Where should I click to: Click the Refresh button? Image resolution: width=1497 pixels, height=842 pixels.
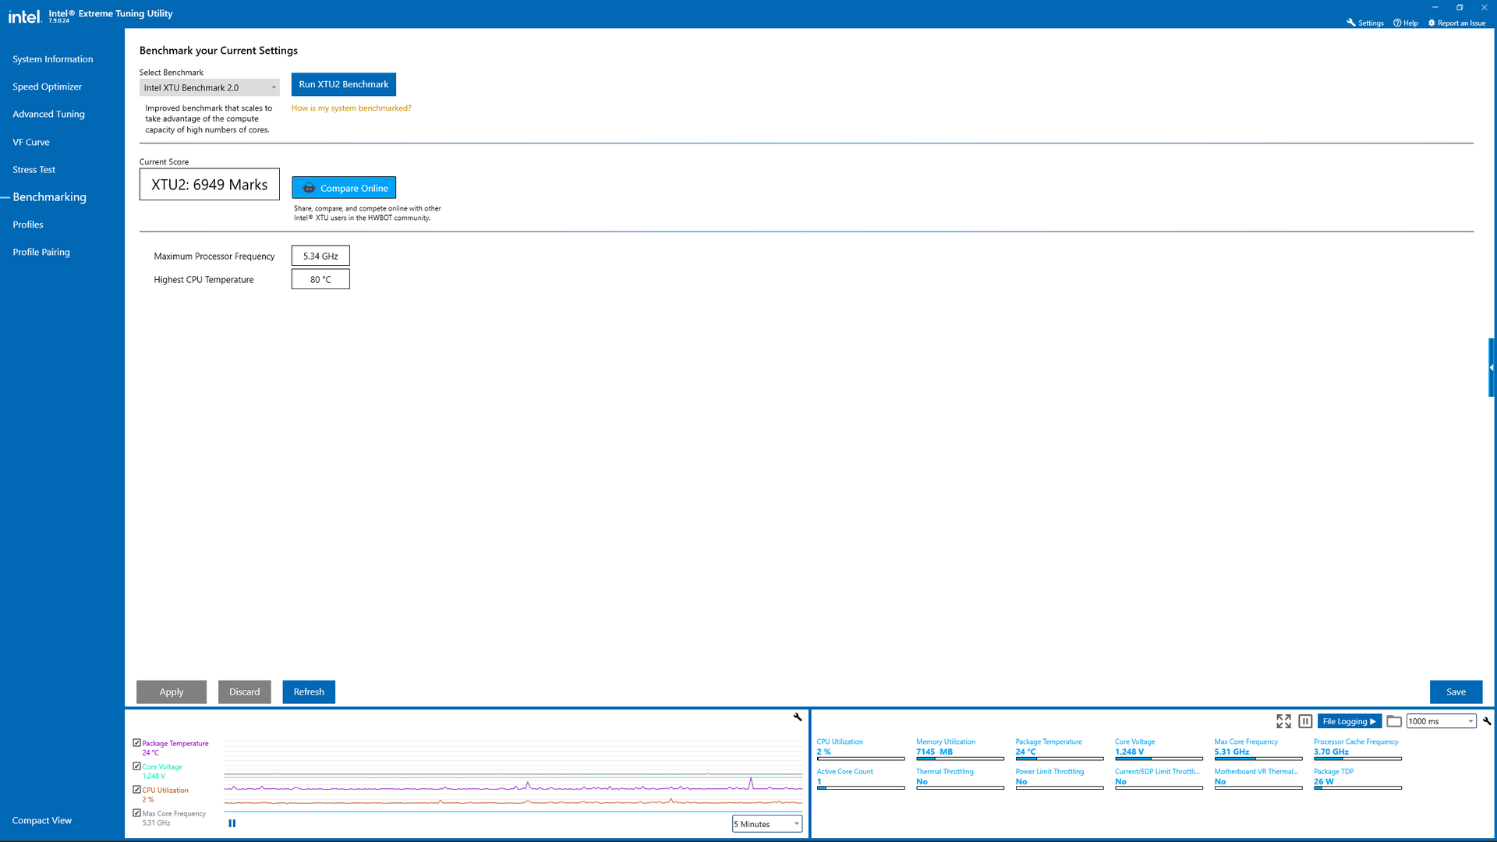tap(309, 692)
